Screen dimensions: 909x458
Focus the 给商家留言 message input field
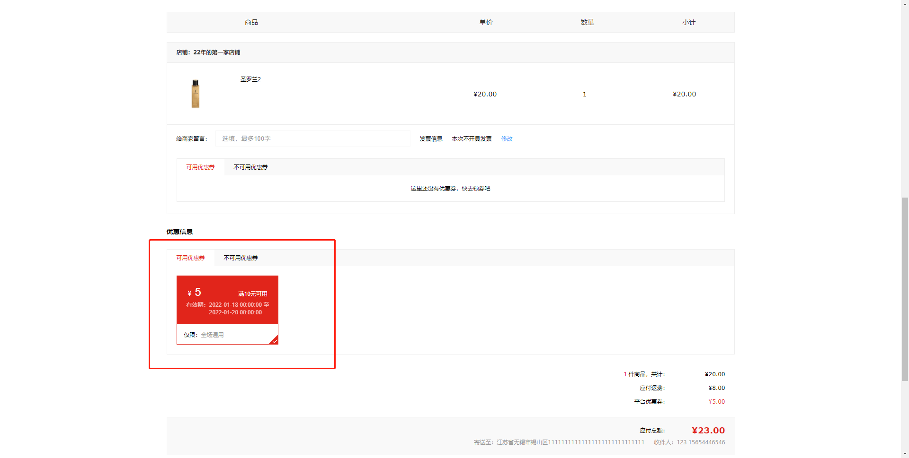(312, 138)
